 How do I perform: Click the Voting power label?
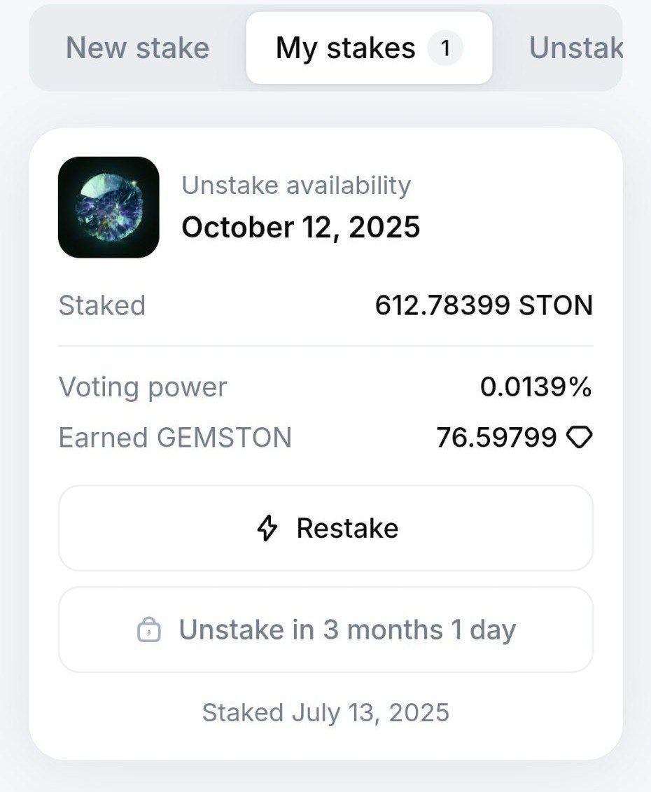[143, 388]
